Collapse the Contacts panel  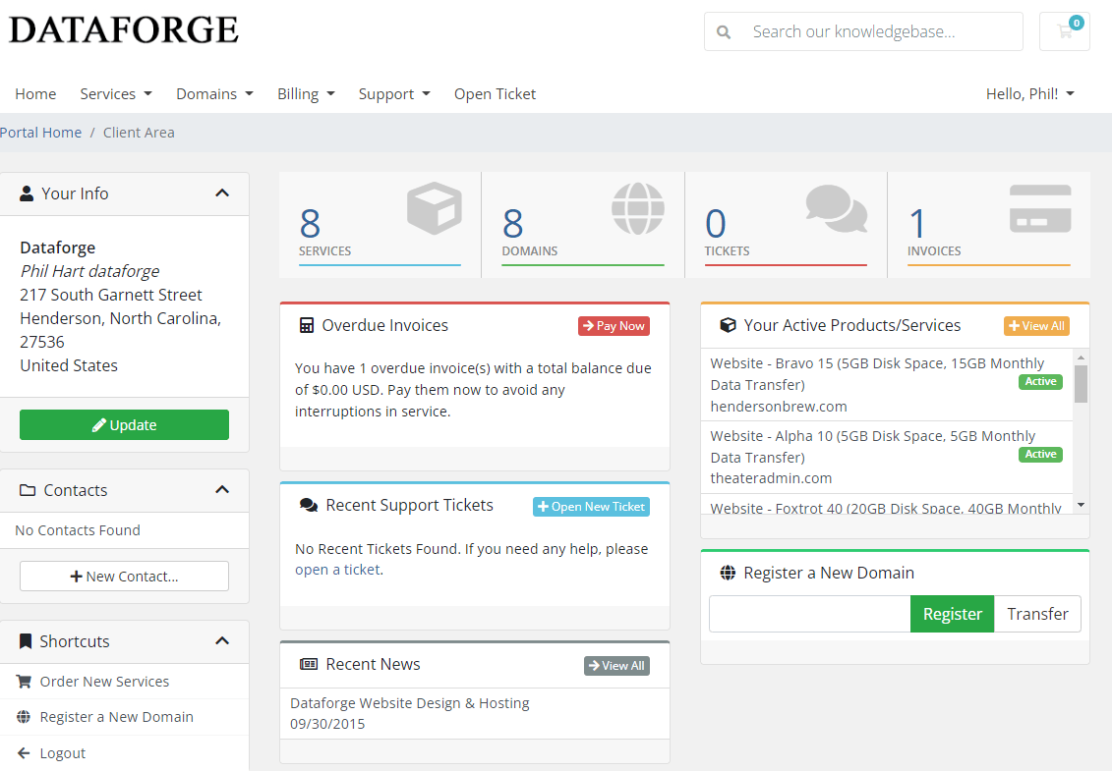[x=222, y=490]
